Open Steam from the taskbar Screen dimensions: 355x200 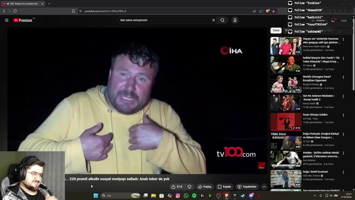pyautogui.click(x=243, y=196)
